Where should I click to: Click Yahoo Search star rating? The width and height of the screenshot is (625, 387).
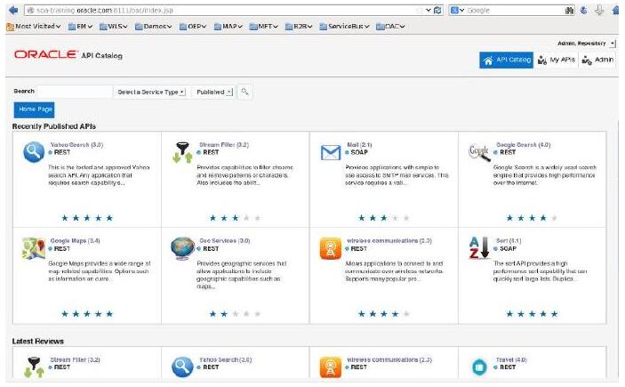(87, 218)
